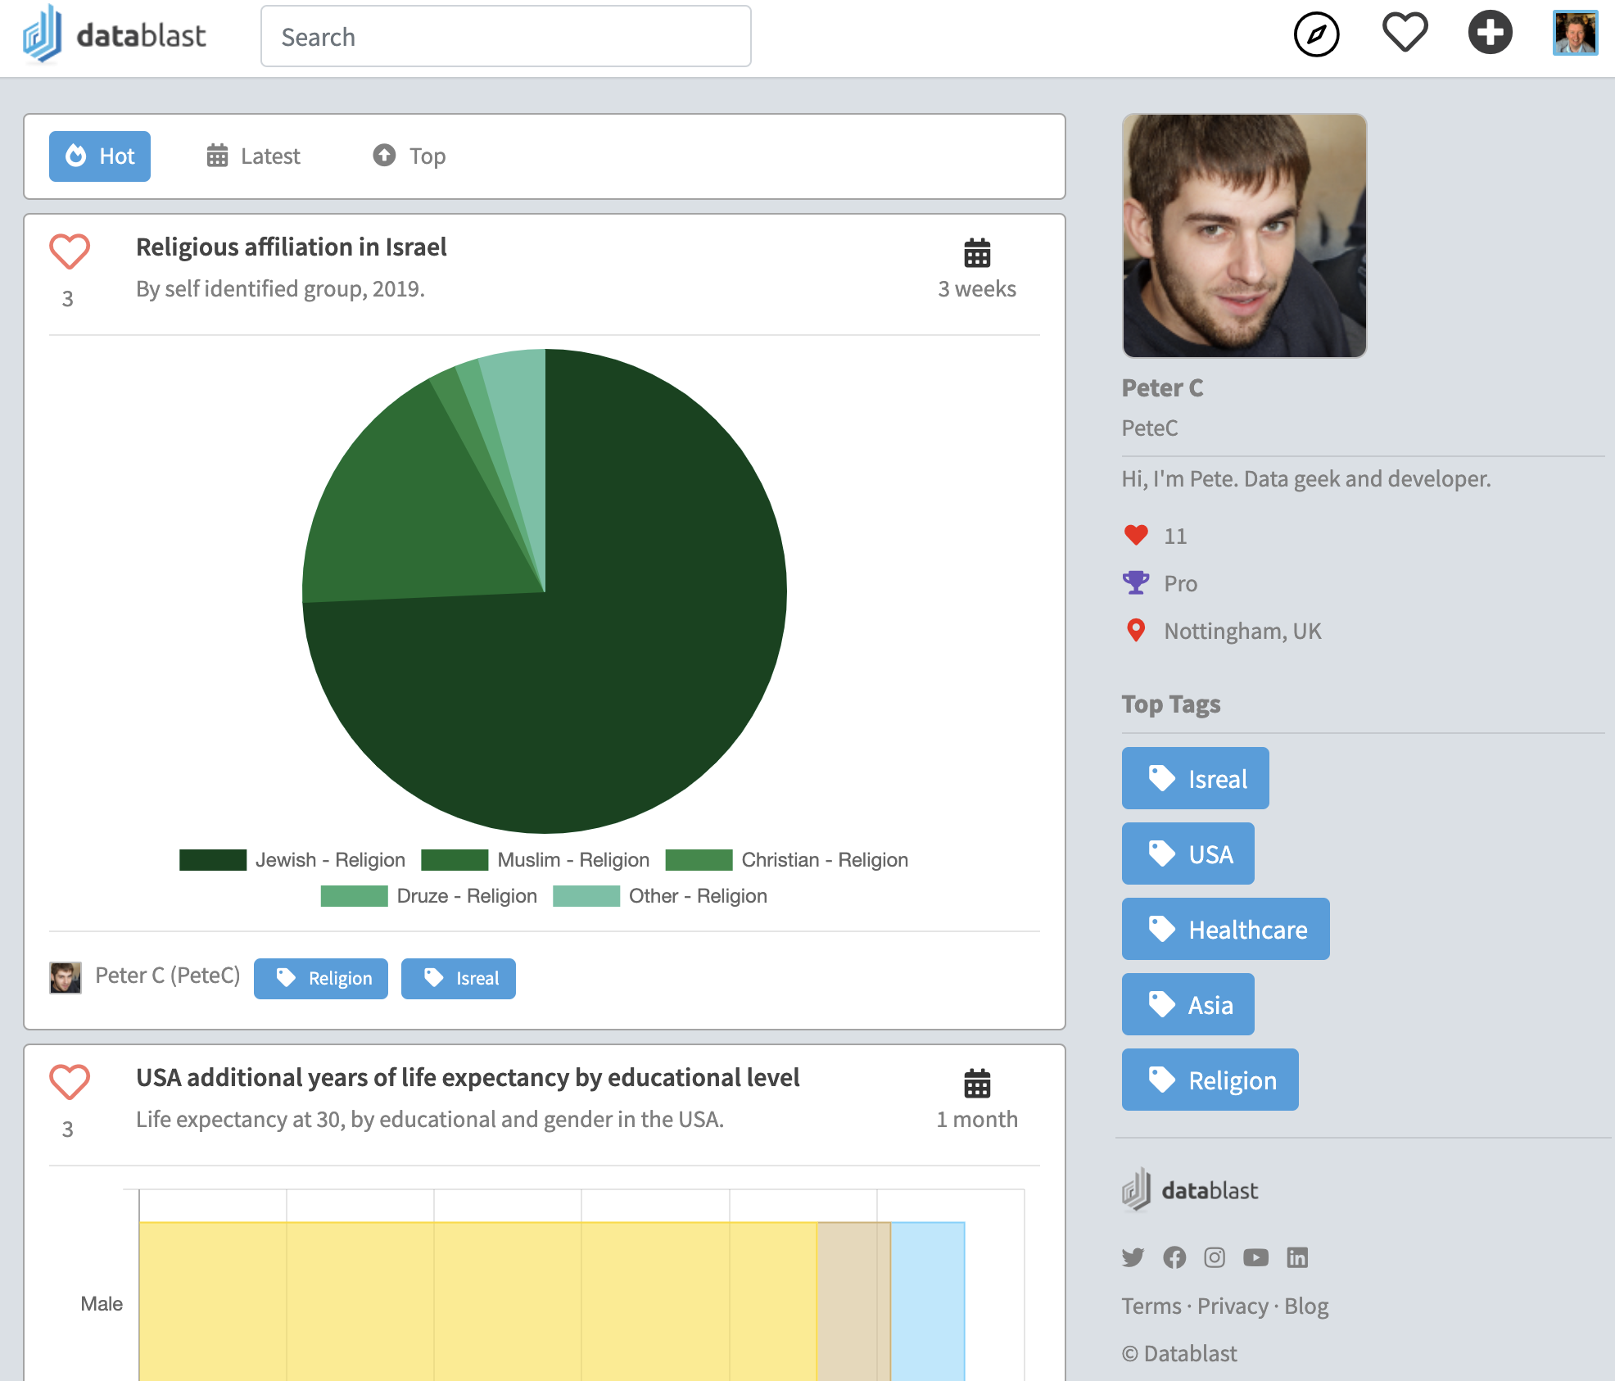Open user avatar menu in header

pyautogui.click(x=1575, y=34)
